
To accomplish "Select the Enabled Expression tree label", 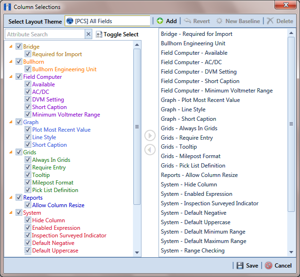I will click(56, 228).
